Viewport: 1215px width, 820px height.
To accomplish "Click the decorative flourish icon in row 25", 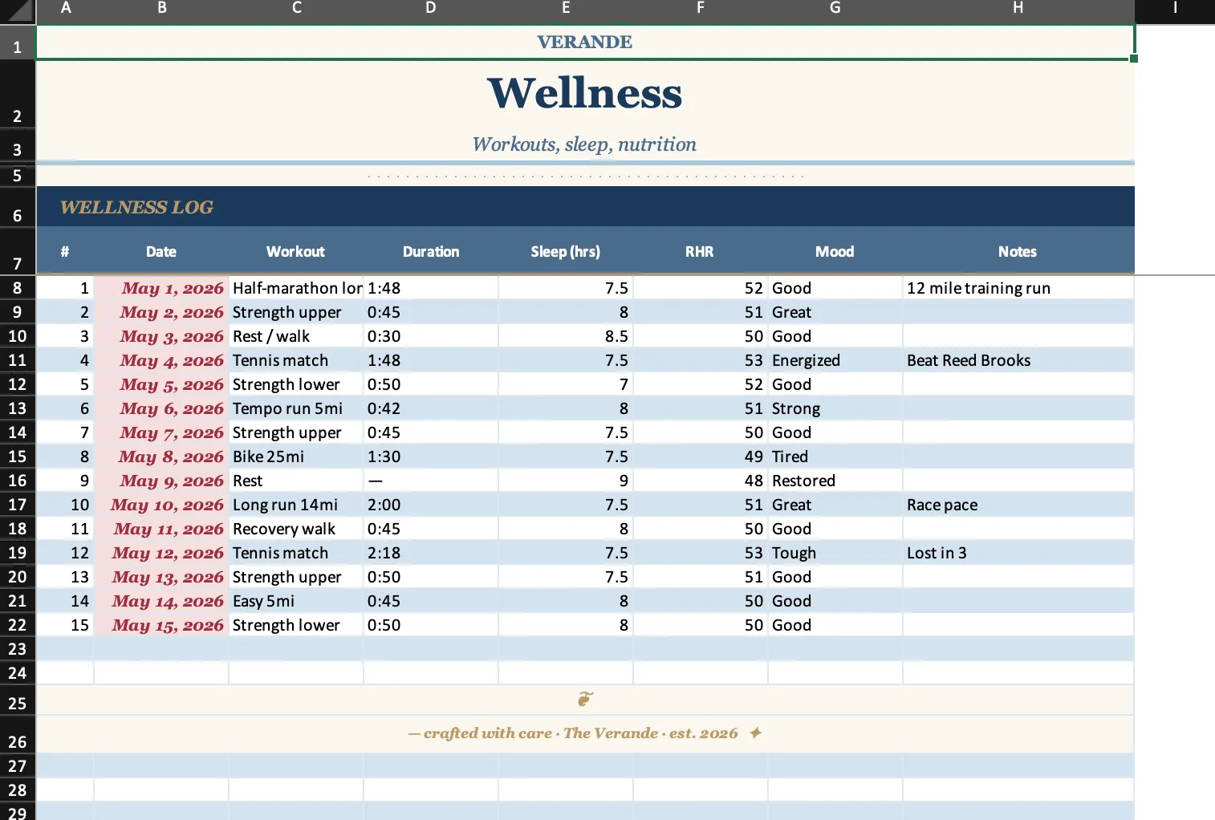I will coord(585,700).
